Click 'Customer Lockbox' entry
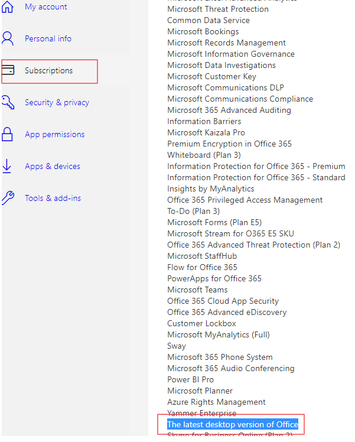355x442 pixels. (201, 324)
